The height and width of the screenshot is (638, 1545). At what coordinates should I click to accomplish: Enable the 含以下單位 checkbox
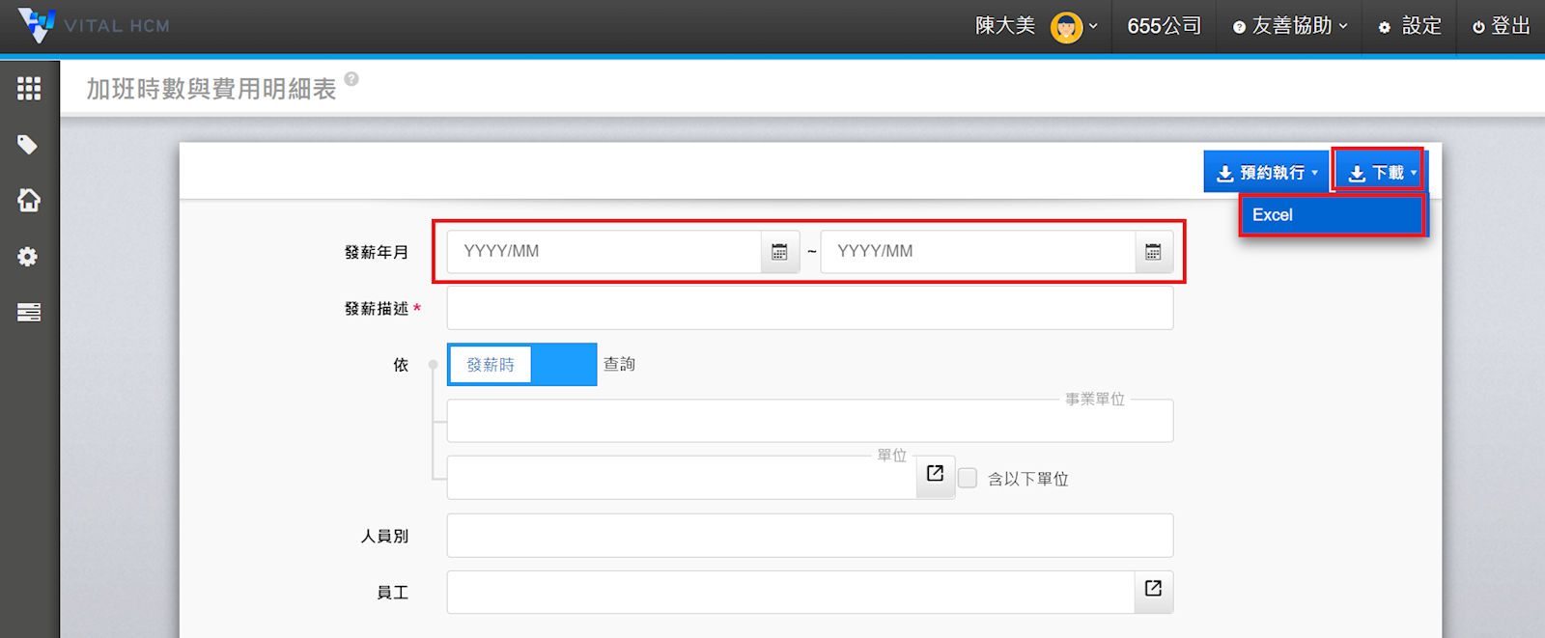[968, 479]
